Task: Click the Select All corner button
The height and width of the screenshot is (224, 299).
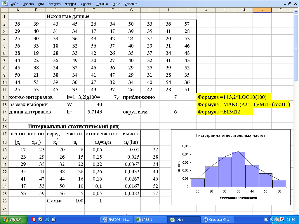Action: pyautogui.click(x=4, y=10)
